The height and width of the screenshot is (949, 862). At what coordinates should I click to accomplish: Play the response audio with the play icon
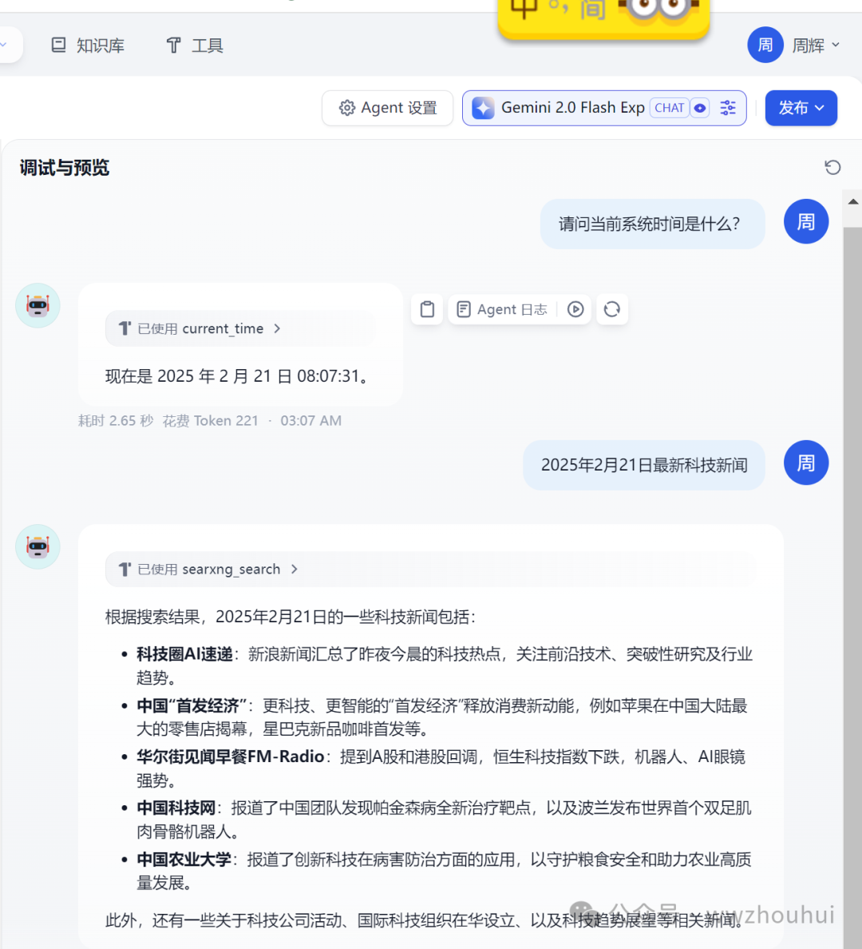pos(575,309)
